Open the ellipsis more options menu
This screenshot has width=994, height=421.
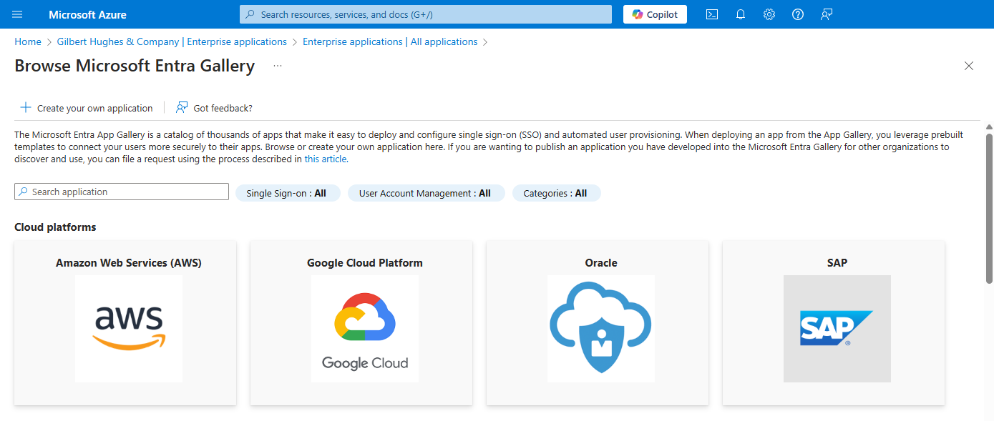pos(278,66)
